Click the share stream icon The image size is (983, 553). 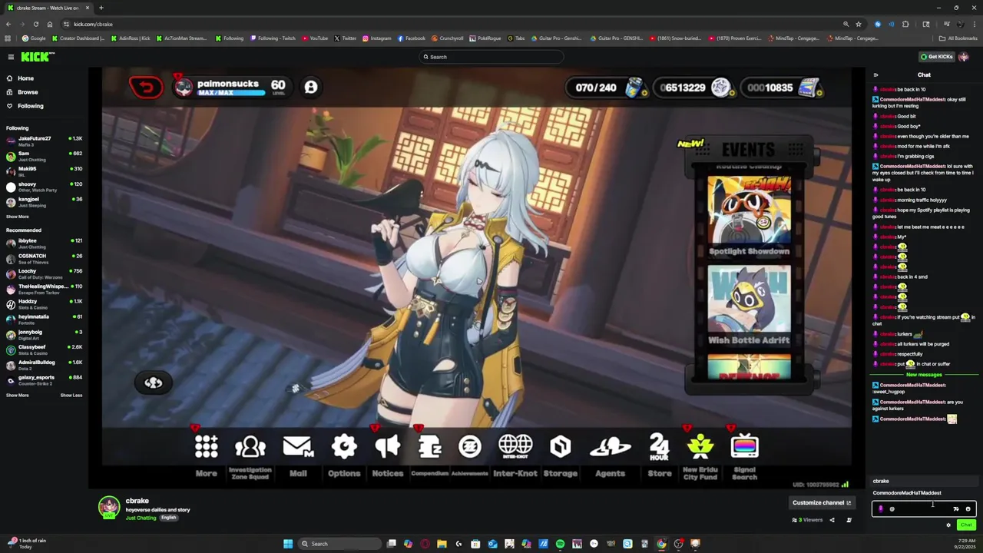(x=832, y=520)
